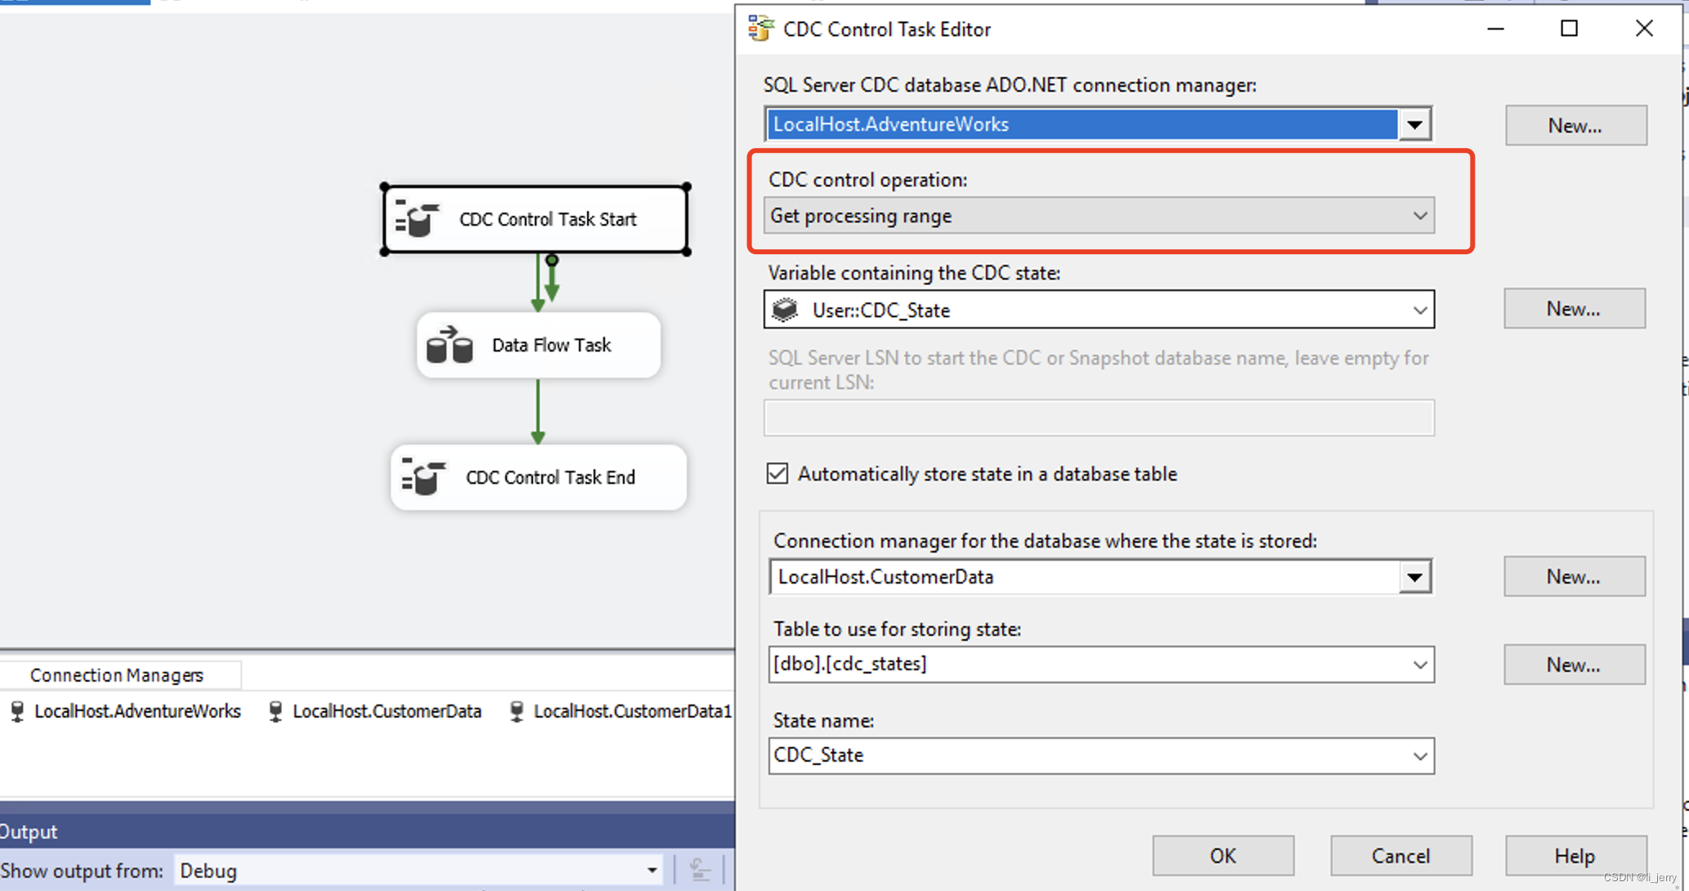The width and height of the screenshot is (1689, 891).
Task: Click the Data Flow Task icon
Action: coord(450,345)
